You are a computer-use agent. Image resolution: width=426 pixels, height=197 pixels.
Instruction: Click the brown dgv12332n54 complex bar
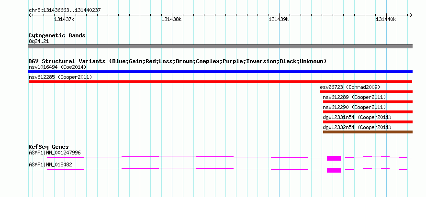click(x=368, y=132)
